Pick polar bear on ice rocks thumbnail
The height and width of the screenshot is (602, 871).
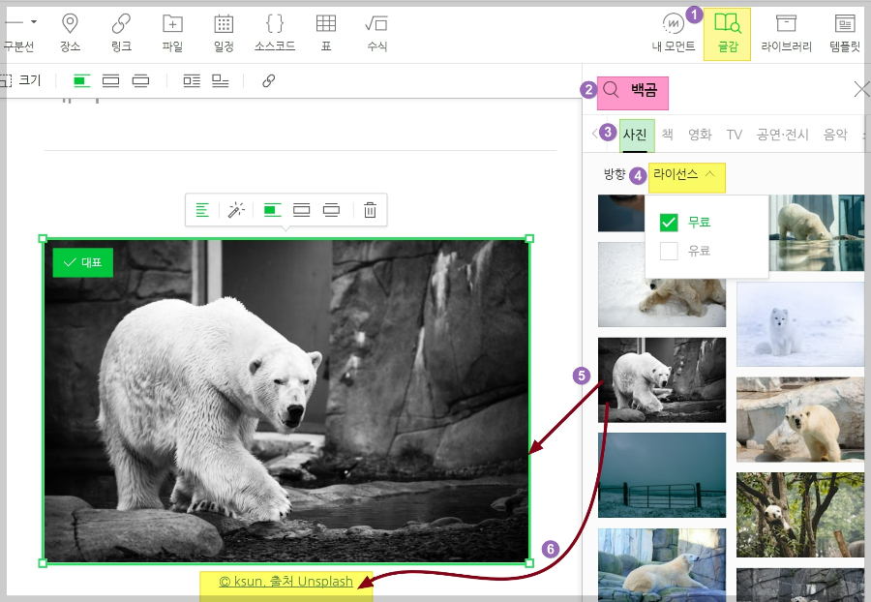[800, 419]
